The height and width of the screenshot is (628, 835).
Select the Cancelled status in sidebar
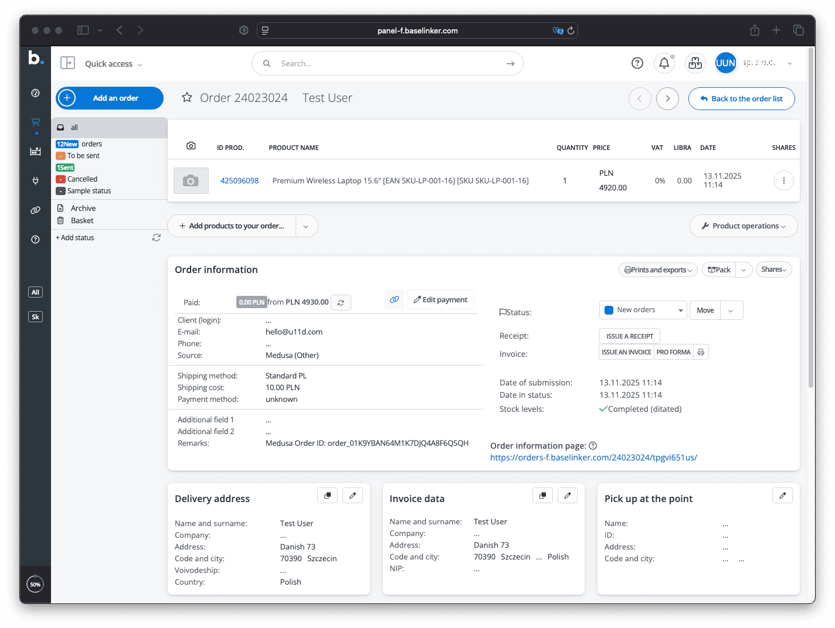click(82, 179)
